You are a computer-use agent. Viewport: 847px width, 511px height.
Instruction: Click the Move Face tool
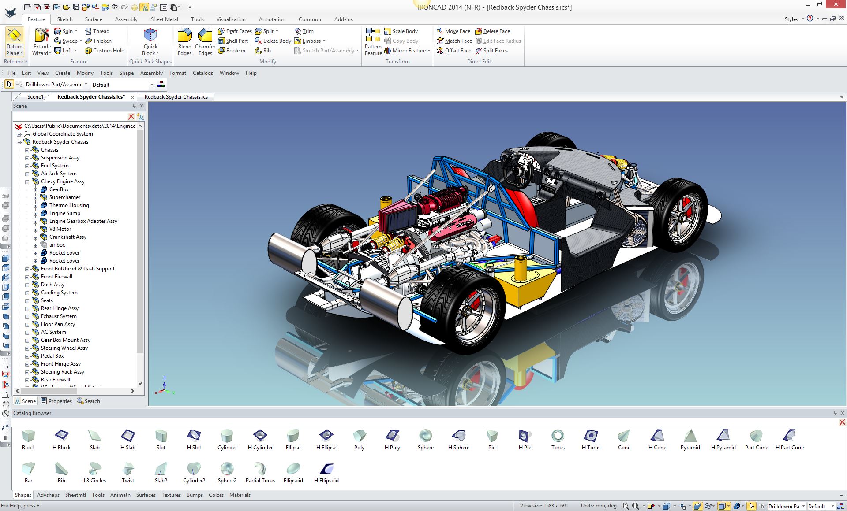tap(453, 31)
